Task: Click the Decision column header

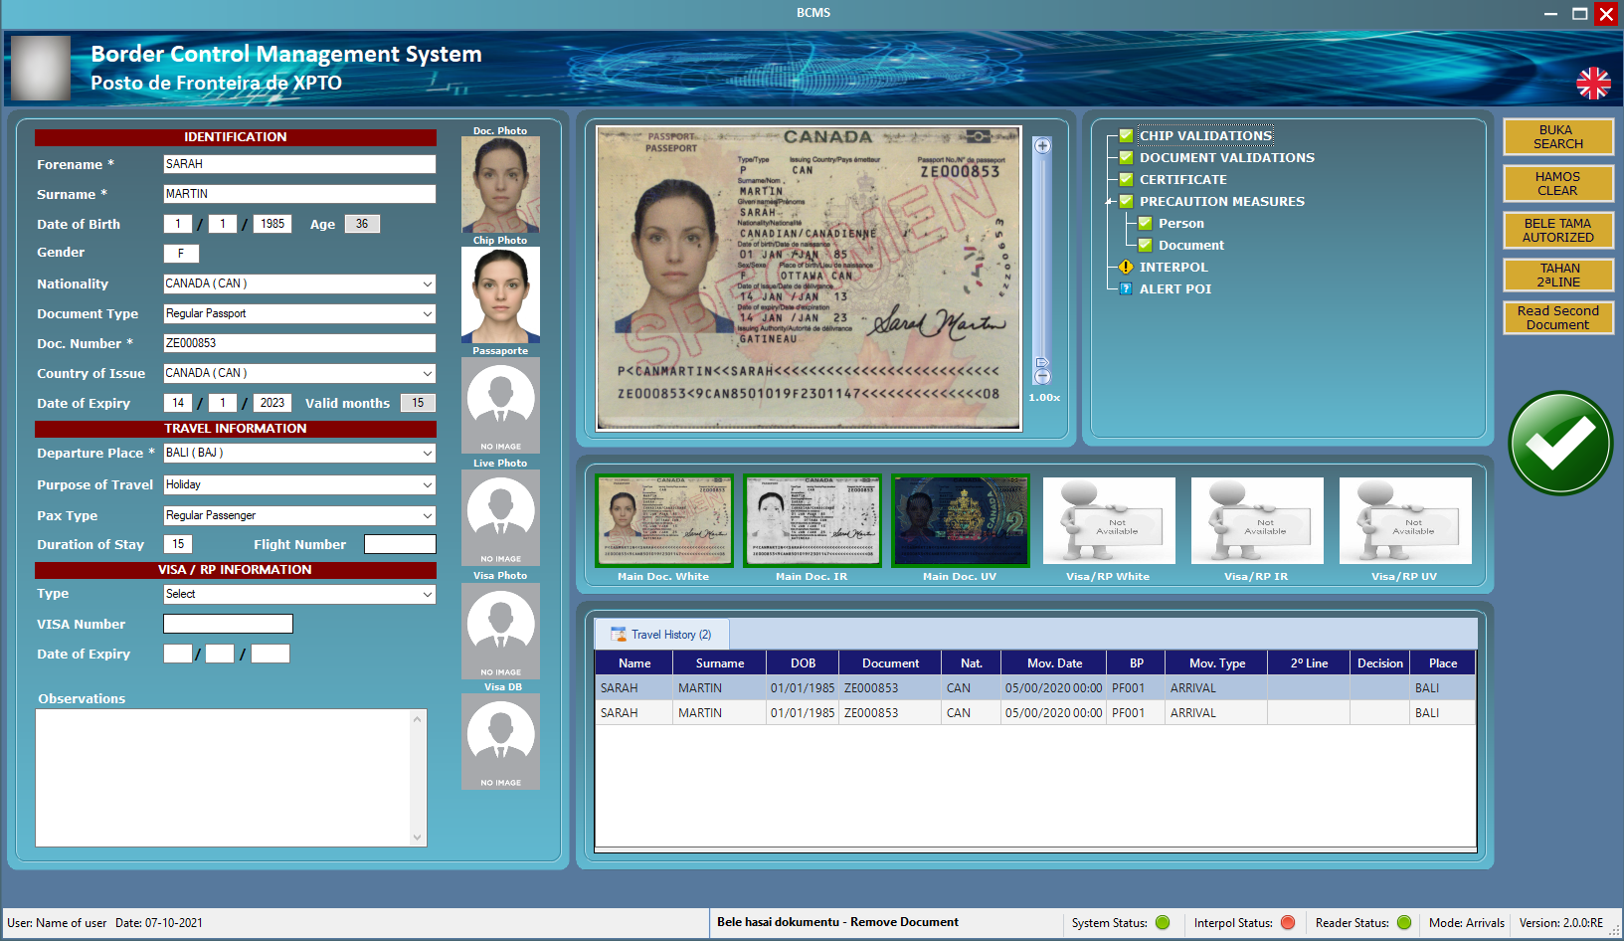Action: pos(1380,663)
